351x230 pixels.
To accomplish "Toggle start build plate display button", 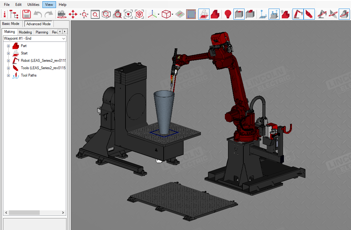I will pyautogui.click(x=204, y=14).
